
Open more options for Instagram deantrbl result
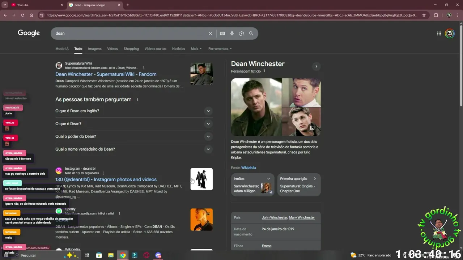pos(103,173)
